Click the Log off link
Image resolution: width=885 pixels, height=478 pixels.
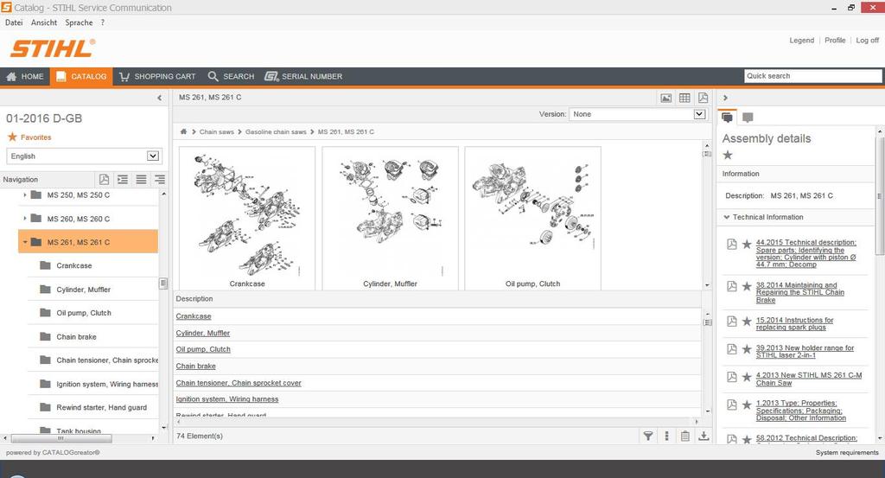867,40
